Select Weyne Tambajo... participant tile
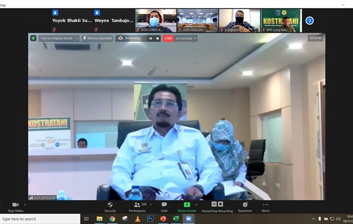The width and height of the screenshot is (353, 224). 114,20
